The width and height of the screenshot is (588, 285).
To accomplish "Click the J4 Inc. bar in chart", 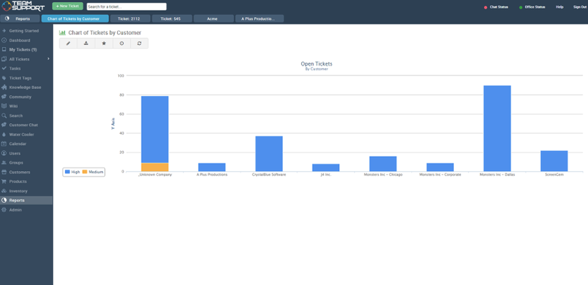I will coord(326,167).
